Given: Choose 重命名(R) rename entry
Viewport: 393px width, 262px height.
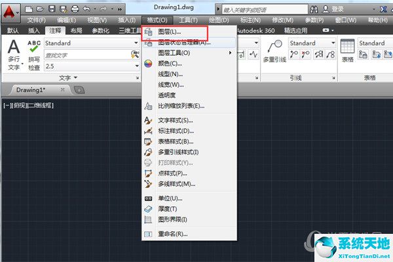Looking at the screenshot, I should (x=189, y=234).
